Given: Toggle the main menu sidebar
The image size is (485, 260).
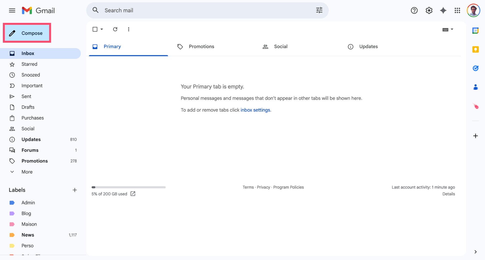Looking at the screenshot, I should coord(12,10).
